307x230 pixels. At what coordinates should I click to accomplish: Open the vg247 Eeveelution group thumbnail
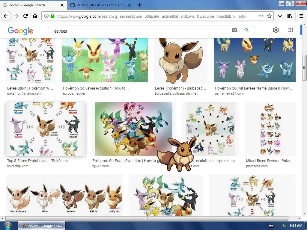[133, 129]
